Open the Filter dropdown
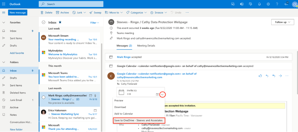 coord(95,23)
